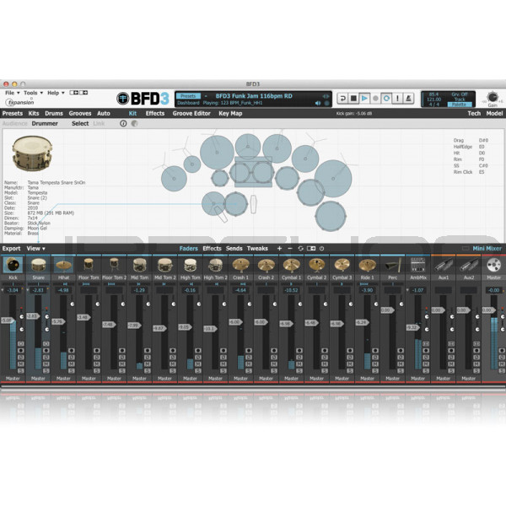
Task: Select the Hihat channel icon
Action: pos(63,265)
